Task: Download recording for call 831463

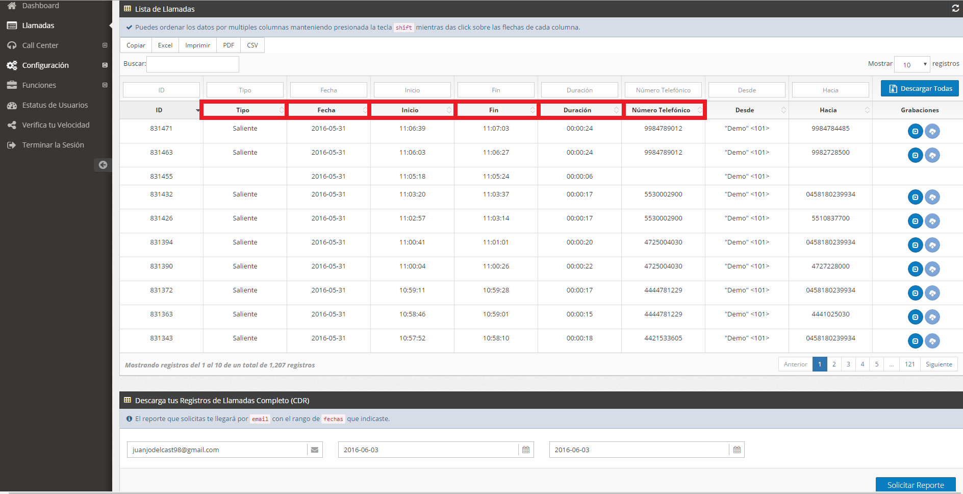Action: tap(932, 155)
